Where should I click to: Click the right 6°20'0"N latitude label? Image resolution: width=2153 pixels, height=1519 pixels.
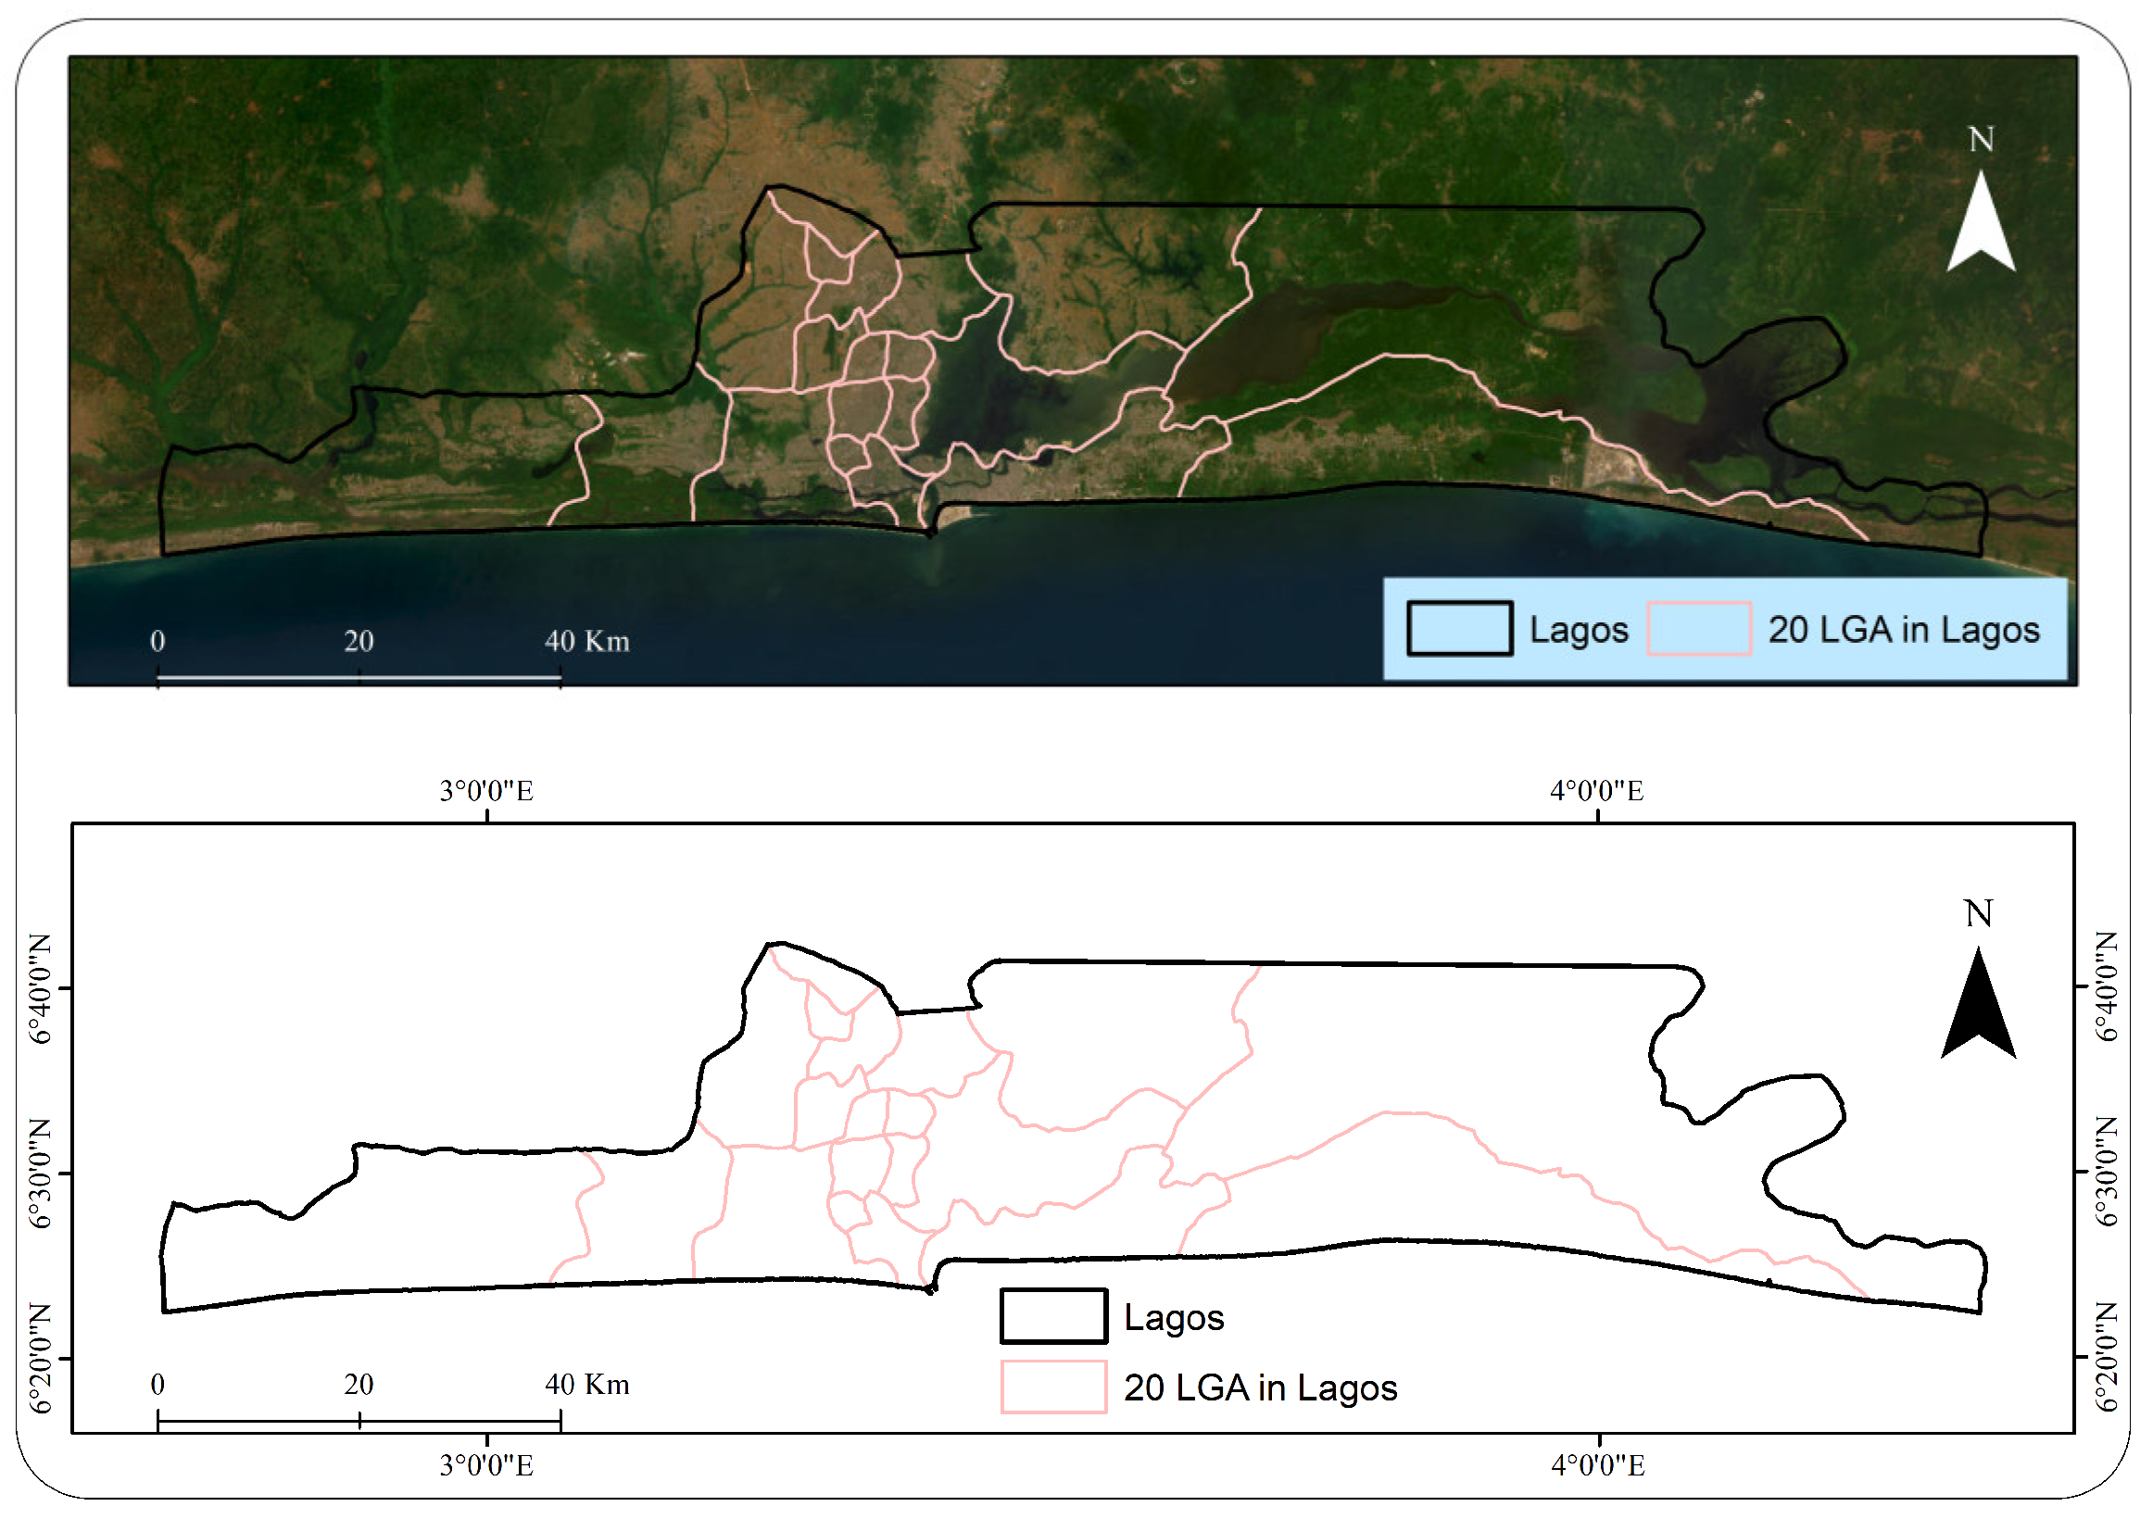[2106, 1357]
